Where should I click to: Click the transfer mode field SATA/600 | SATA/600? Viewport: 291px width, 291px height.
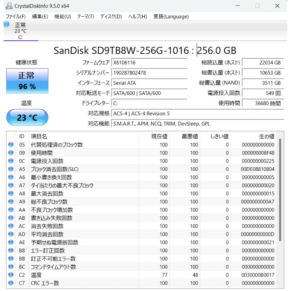coord(149,93)
